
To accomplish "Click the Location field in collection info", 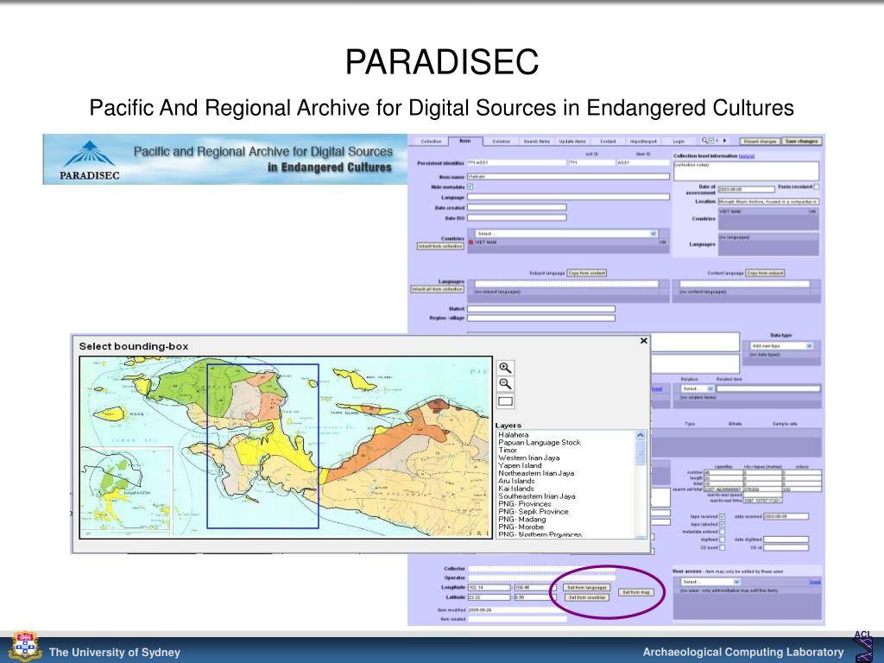I will (x=768, y=201).
